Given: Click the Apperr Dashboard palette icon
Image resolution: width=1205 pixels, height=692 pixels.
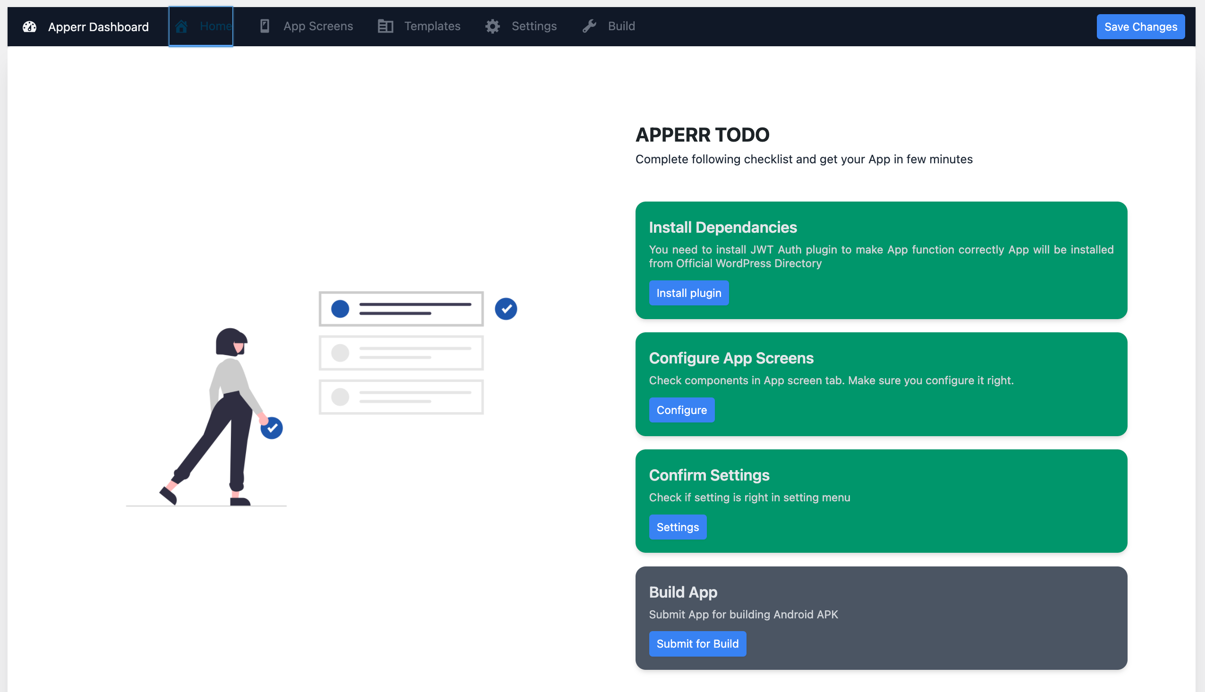Looking at the screenshot, I should (x=29, y=27).
